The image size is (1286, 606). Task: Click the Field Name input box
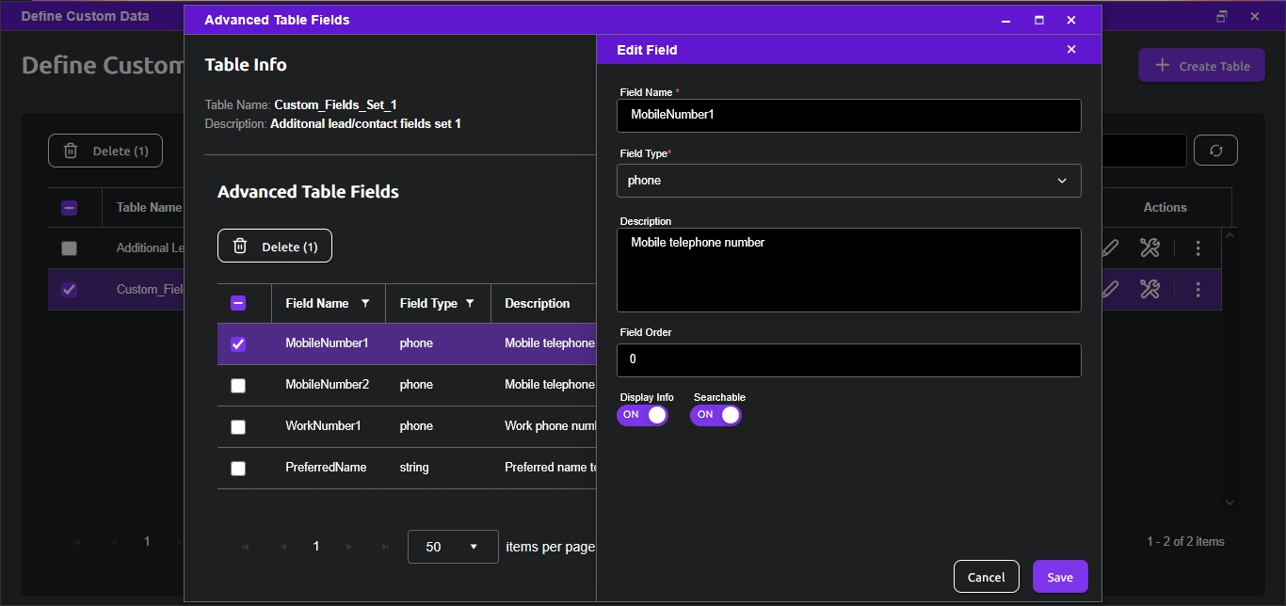click(x=848, y=116)
